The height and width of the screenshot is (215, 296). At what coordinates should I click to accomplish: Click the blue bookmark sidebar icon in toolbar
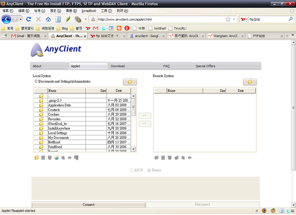pyautogui.click(x=58, y=19)
